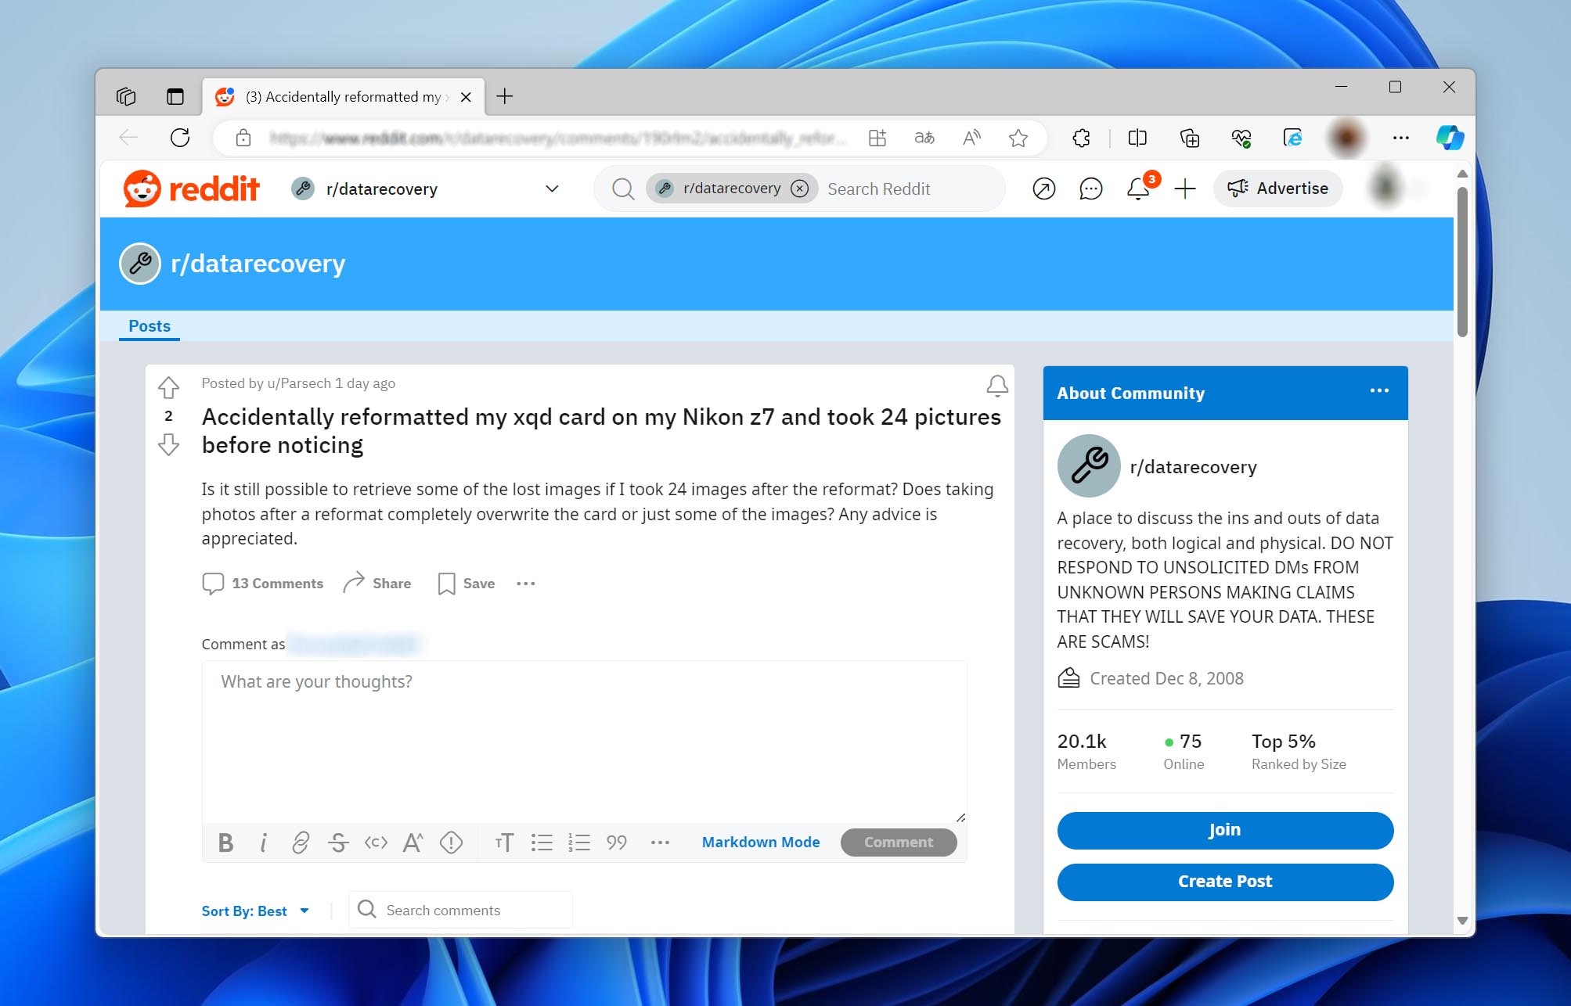The width and height of the screenshot is (1571, 1006).
Task: Join the r/datarecovery community
Action: [x=1225, y=830]
